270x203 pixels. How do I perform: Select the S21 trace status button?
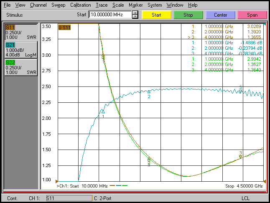(21, 50)
